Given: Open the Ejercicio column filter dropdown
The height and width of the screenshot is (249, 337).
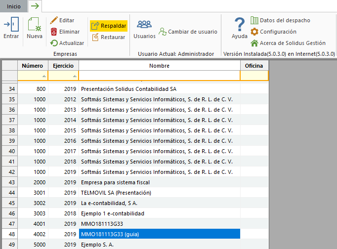Looking at the screenshot, I should pos(75,76).
